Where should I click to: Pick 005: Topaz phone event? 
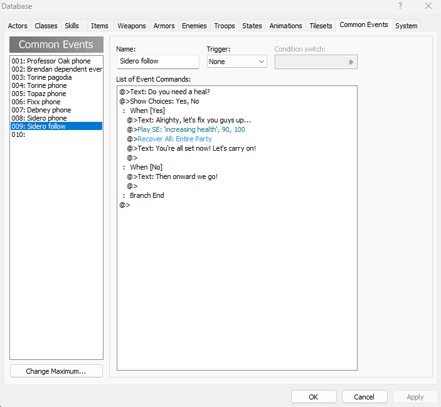tap(56, 94)
